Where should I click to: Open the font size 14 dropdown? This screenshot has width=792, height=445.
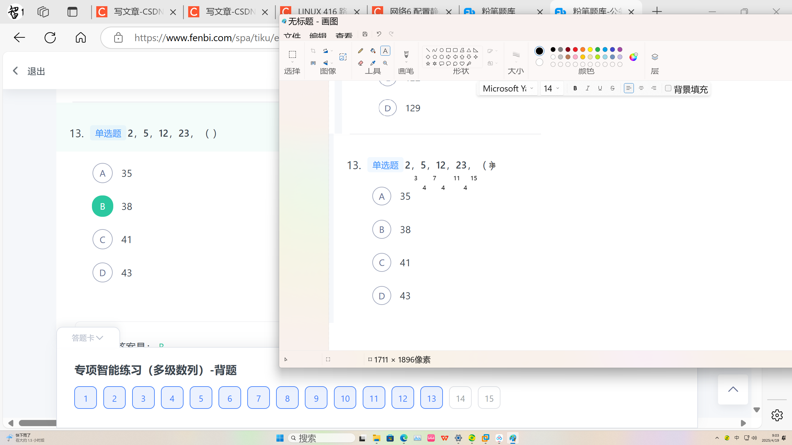pos(552,88)
